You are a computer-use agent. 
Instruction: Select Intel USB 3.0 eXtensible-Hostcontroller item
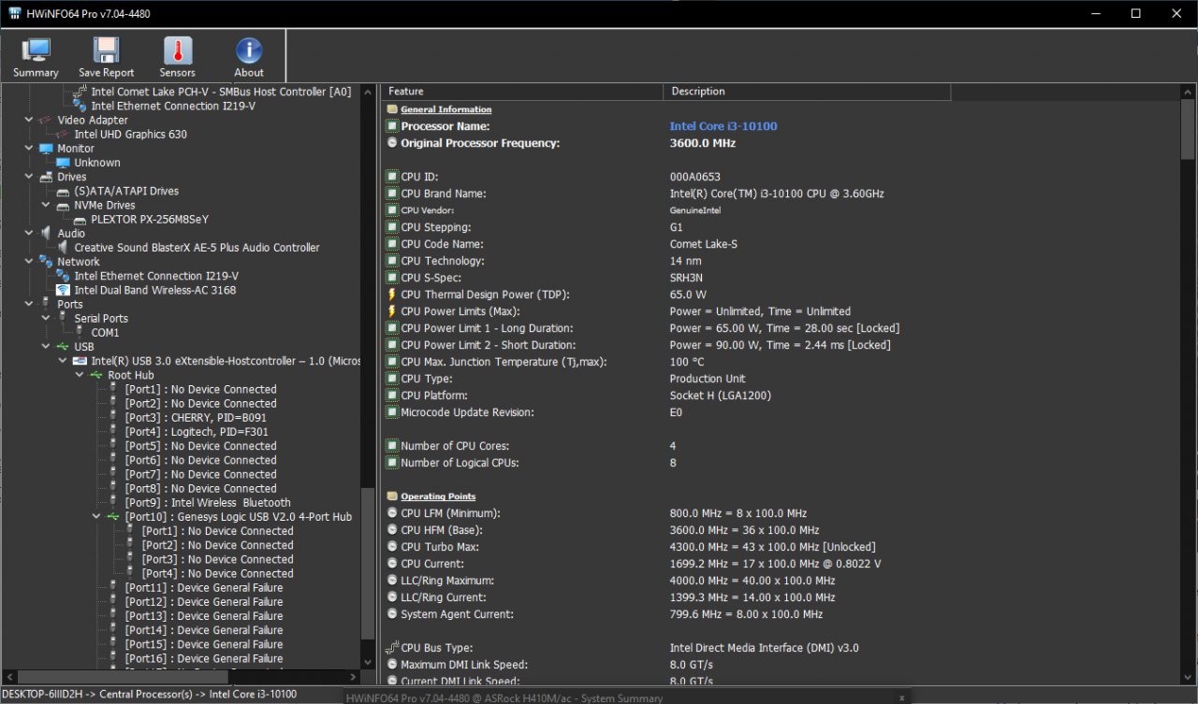tap(226, 361)
